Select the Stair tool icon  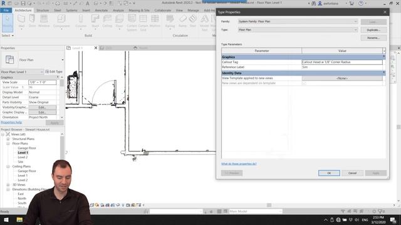[193, 19]
